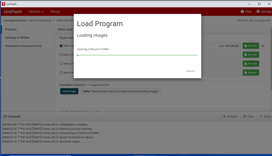Browse for the second meta image file
272x156 pixels.
tap(251, 55)
